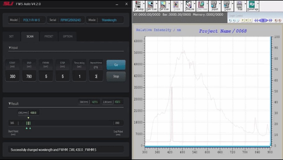This screenshot has height=160, width=283.
Task: Toggle the P button in Graph Control
Action: (x=243, y=20)
